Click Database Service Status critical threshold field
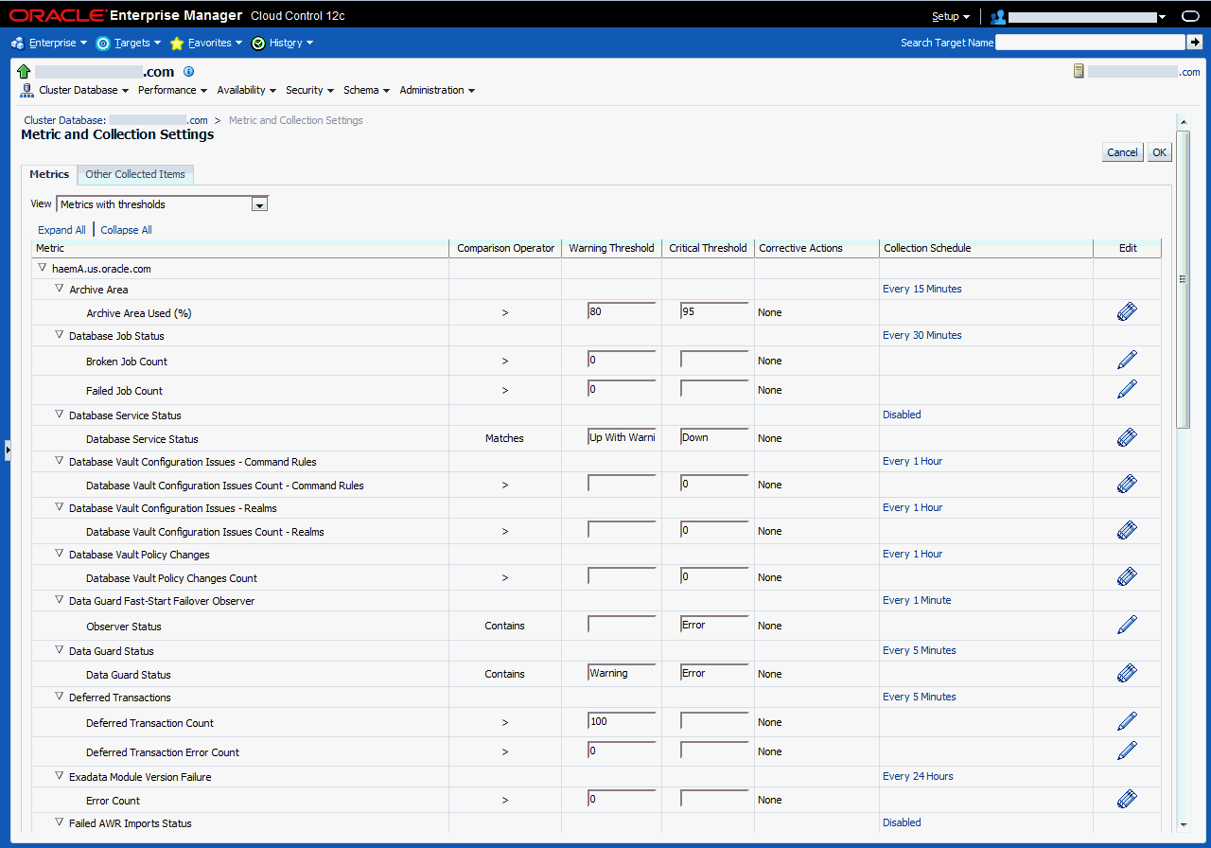1211x848 pixels. point(714,437)
